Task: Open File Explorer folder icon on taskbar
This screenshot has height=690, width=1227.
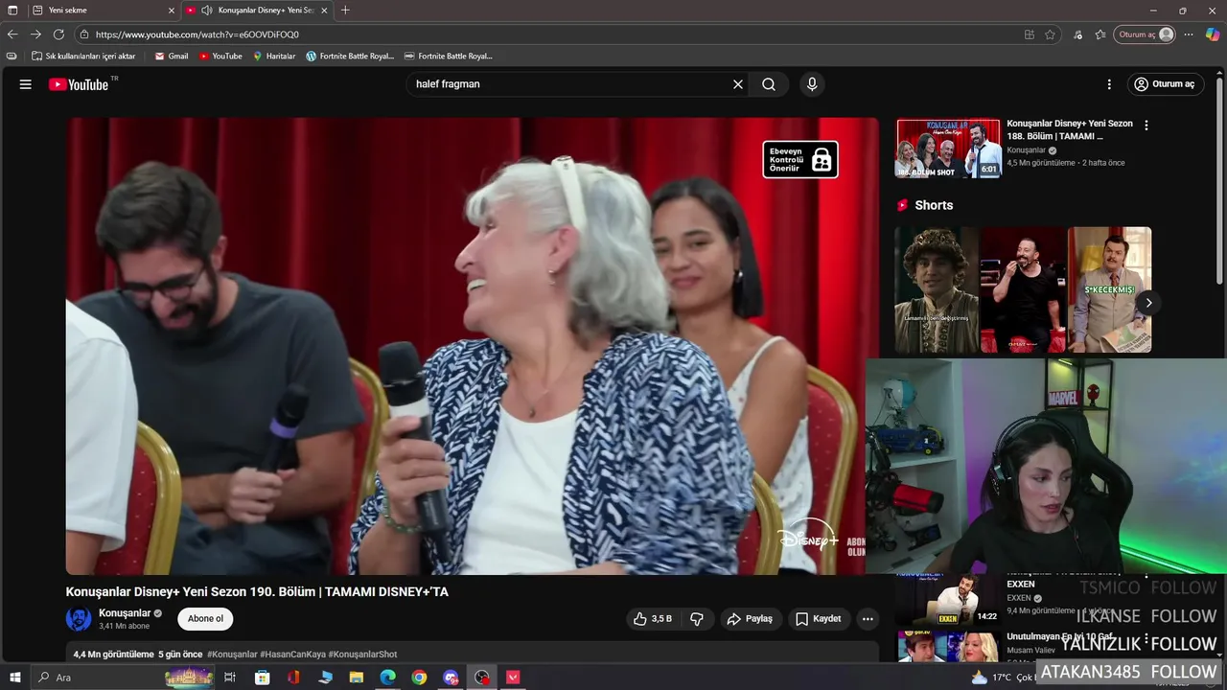Action: coord(356,678)
